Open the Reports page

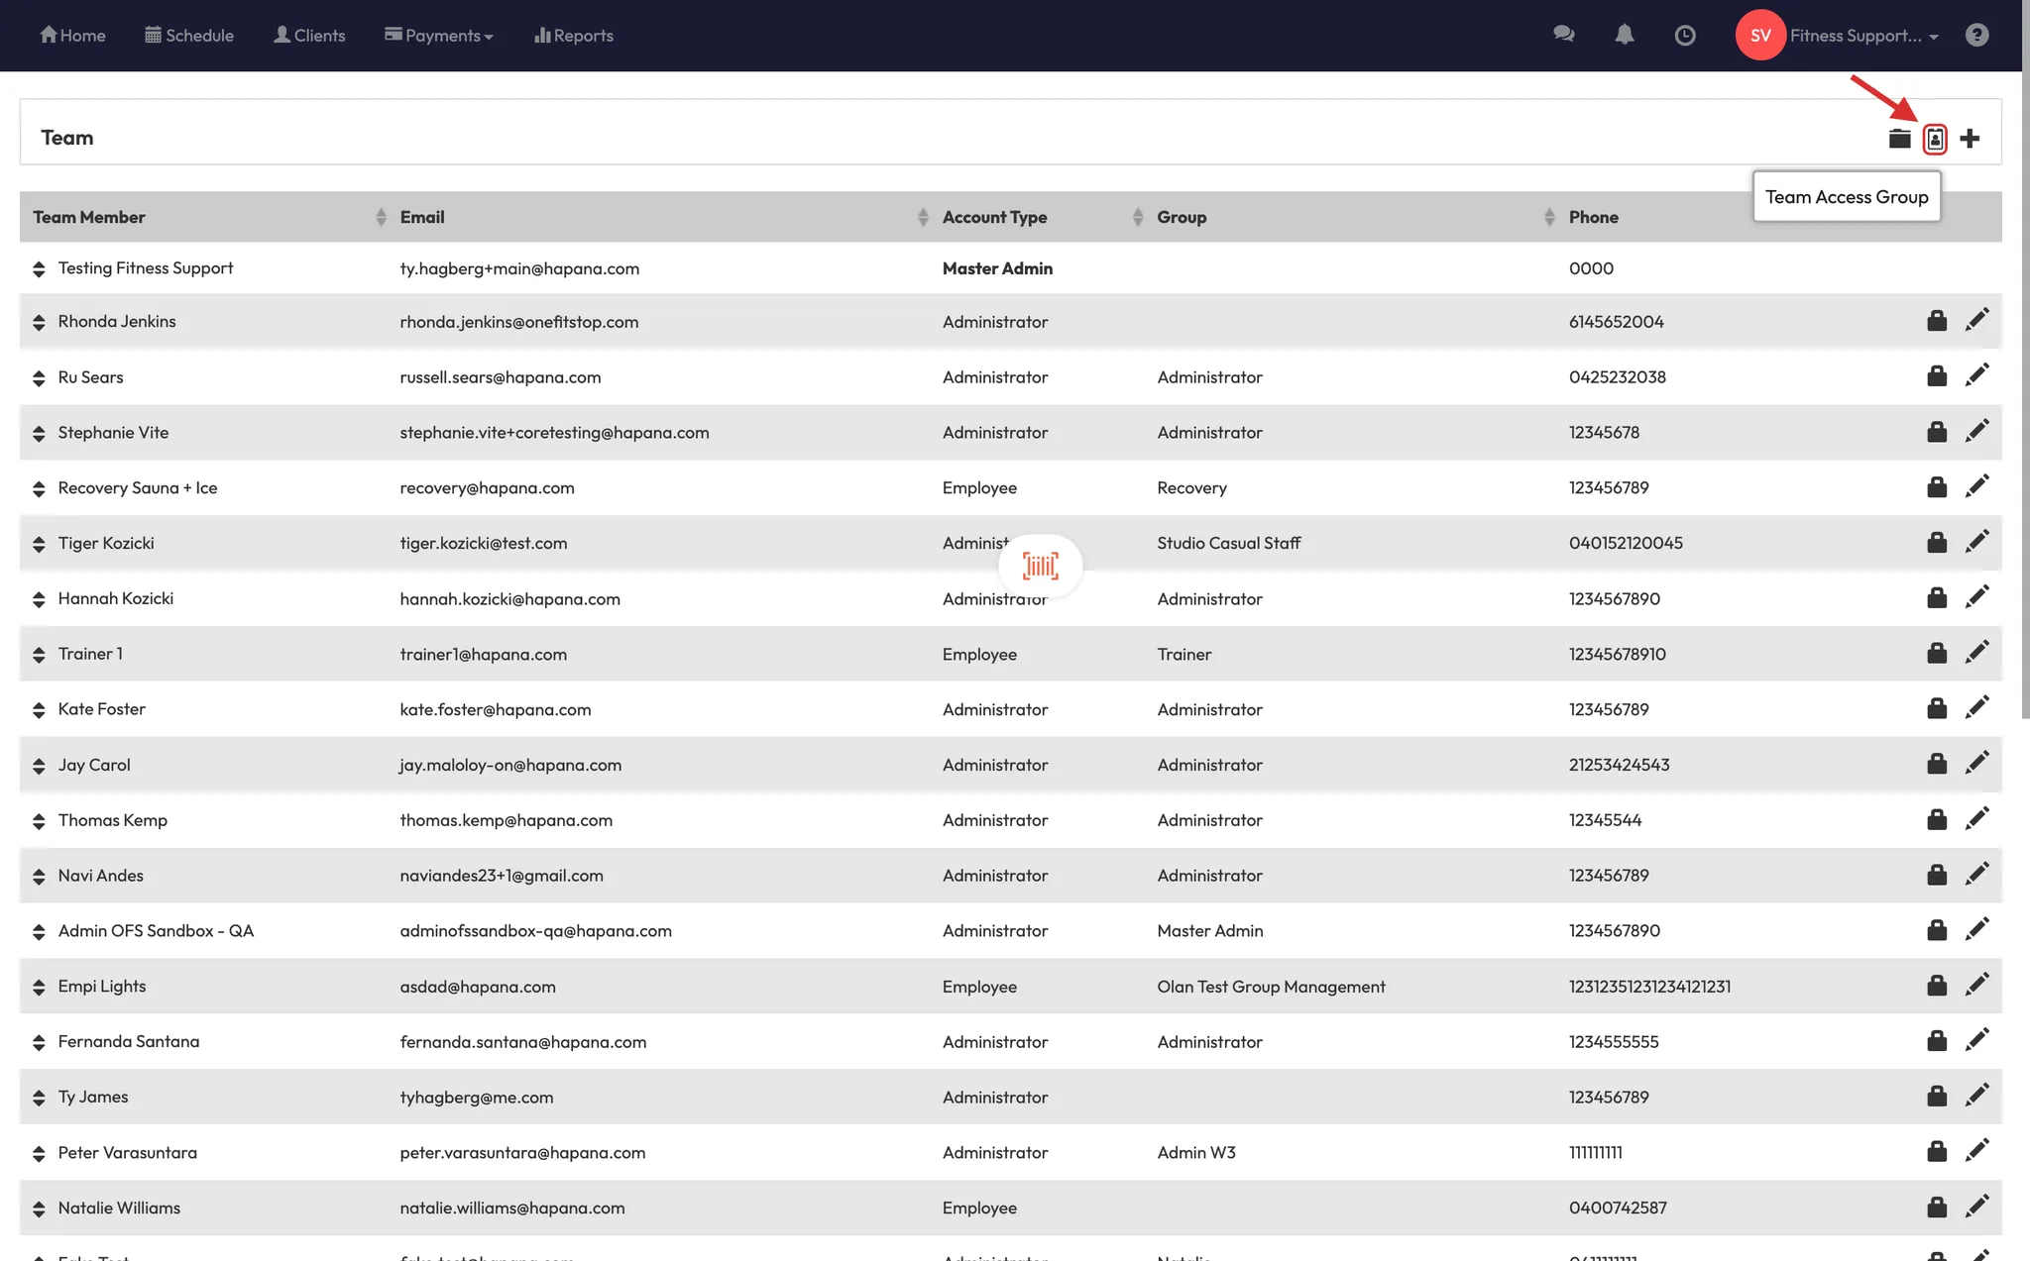pyautogui.click(x=574, y=36)
